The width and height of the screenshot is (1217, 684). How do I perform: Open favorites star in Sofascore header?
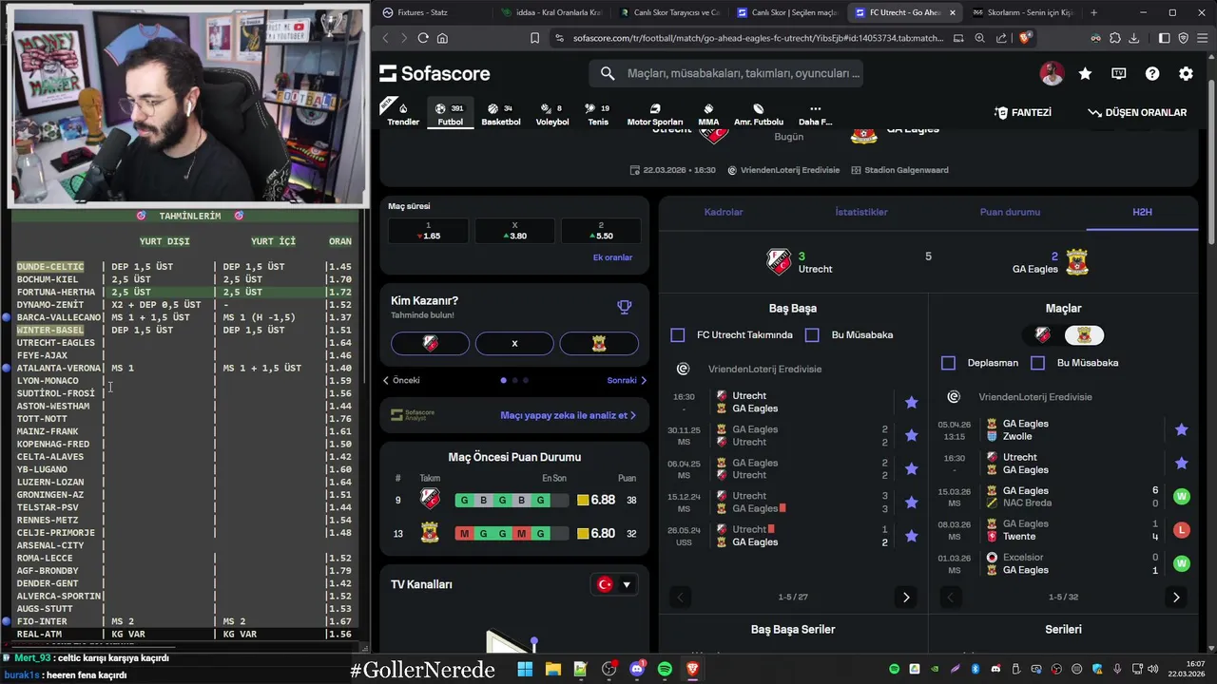(1085, 73)
